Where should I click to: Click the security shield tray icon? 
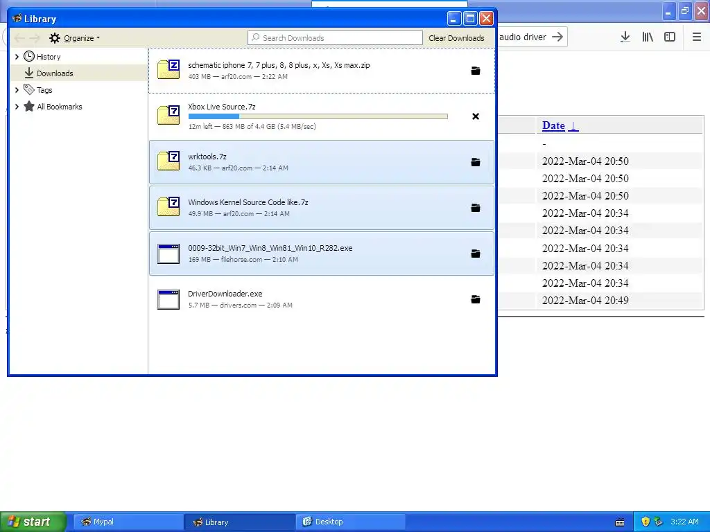[x=646, y=522]
